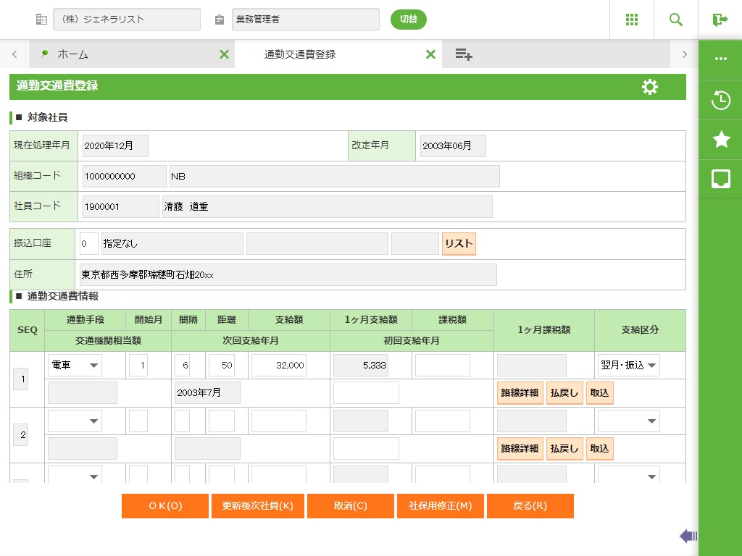Expand the 電車 commute method dropdown
Image resolution: width=742 pixels, height=556 pixels.
pyautogui.click(x=75, y=366)
